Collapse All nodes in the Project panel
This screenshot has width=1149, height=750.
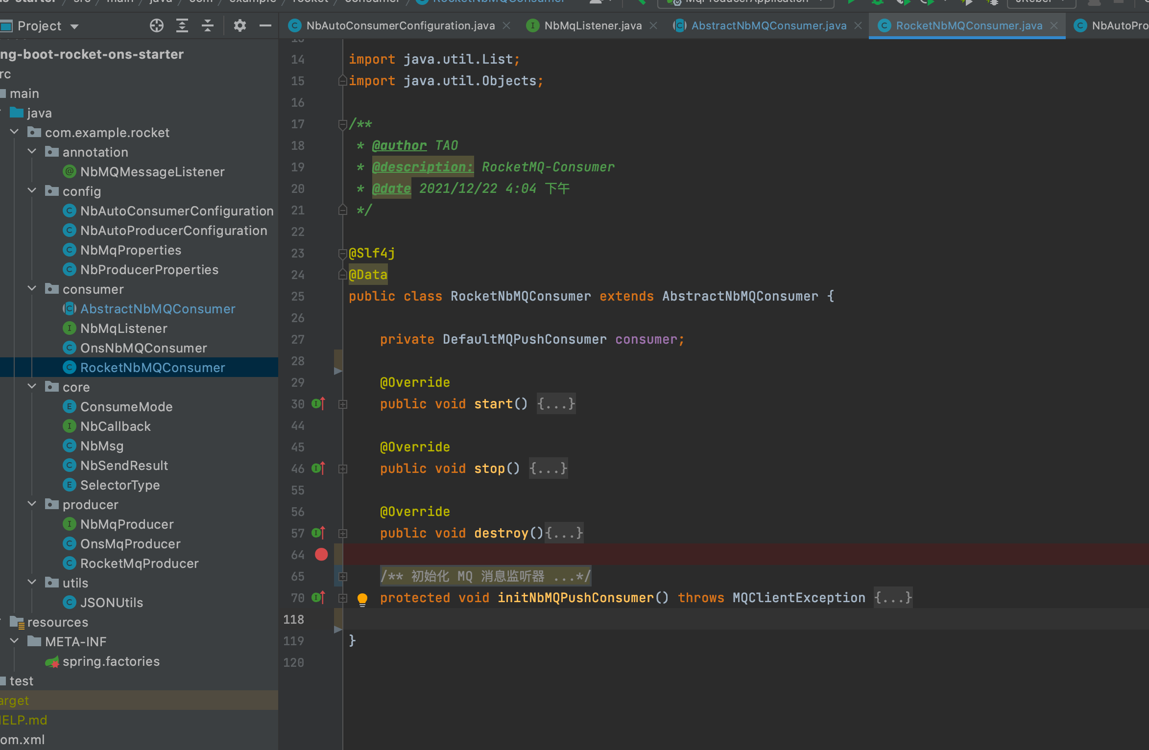[x=208, y=25]
